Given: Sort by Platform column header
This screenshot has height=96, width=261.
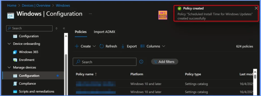Looking at the screenshot, I should coord(137,74).
